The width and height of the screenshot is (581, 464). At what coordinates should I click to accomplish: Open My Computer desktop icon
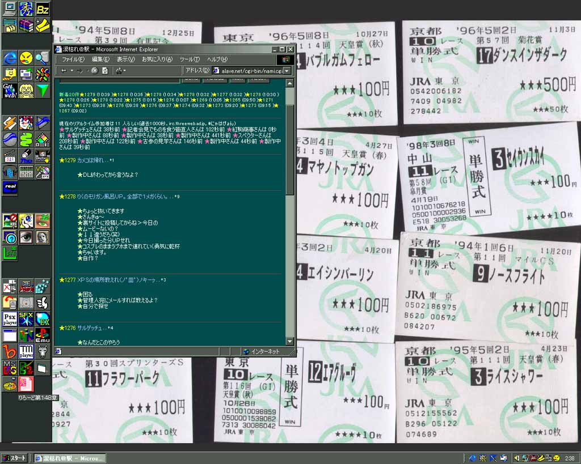(x=10, y=9)
